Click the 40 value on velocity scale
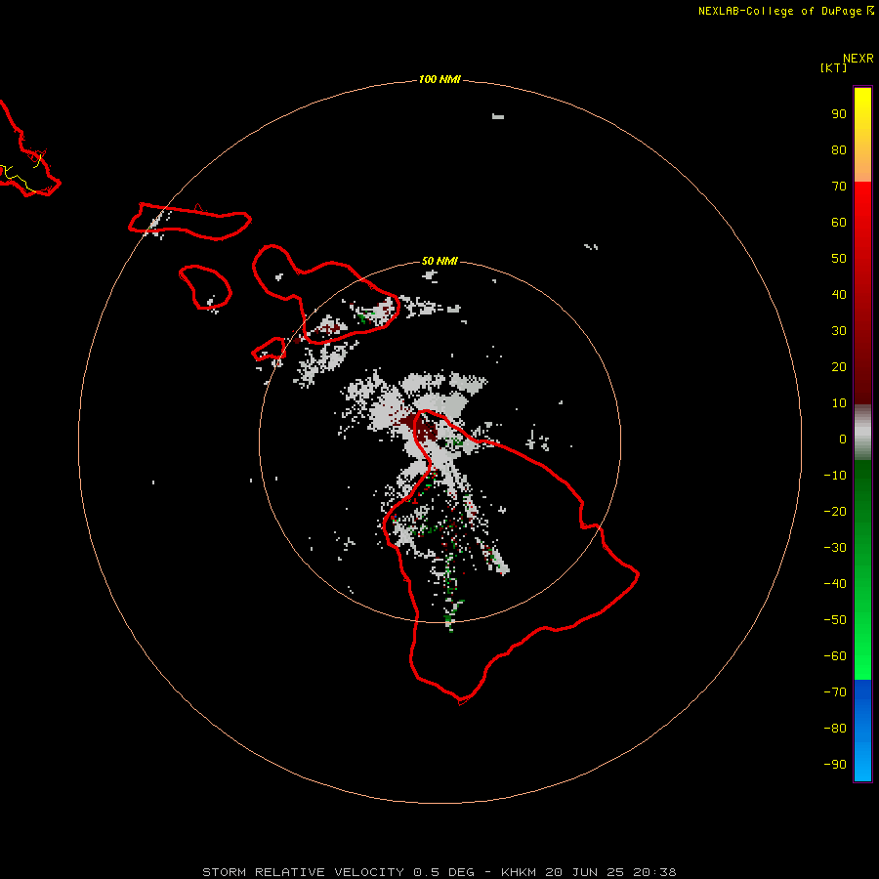This screenshot has width=879, height=879. click(839, 294)
